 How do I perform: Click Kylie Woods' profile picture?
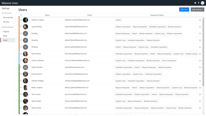(x=25, y=54)
